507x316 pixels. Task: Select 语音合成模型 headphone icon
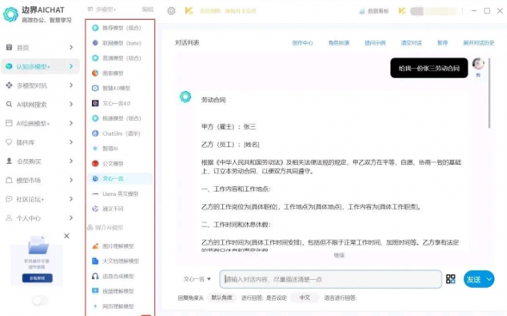click(x=95, y=276)
